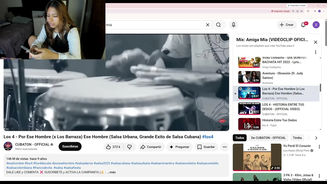The height and width of the screenshot is (184, 327).
Task: Open the #salsacubana hashtag
Action: click(x=121, y=163)
